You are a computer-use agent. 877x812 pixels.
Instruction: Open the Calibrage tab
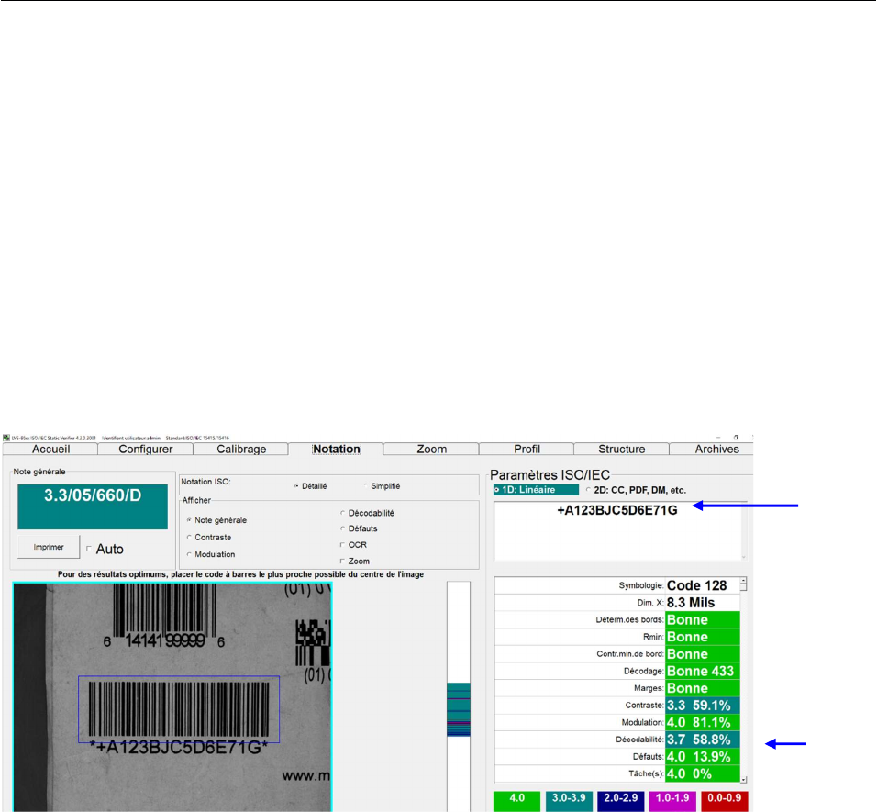241,449
